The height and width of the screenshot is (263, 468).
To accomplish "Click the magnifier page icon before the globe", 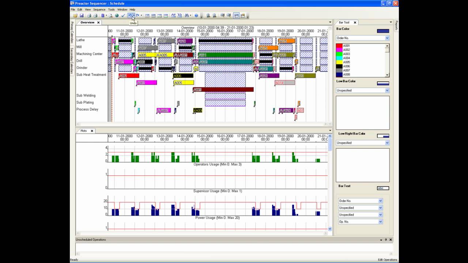I will 110,16.
